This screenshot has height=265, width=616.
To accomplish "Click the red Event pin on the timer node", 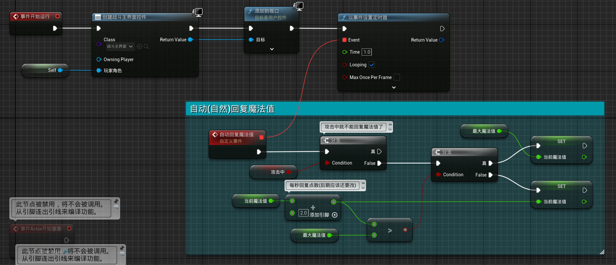I will click(x=344, y=40).
